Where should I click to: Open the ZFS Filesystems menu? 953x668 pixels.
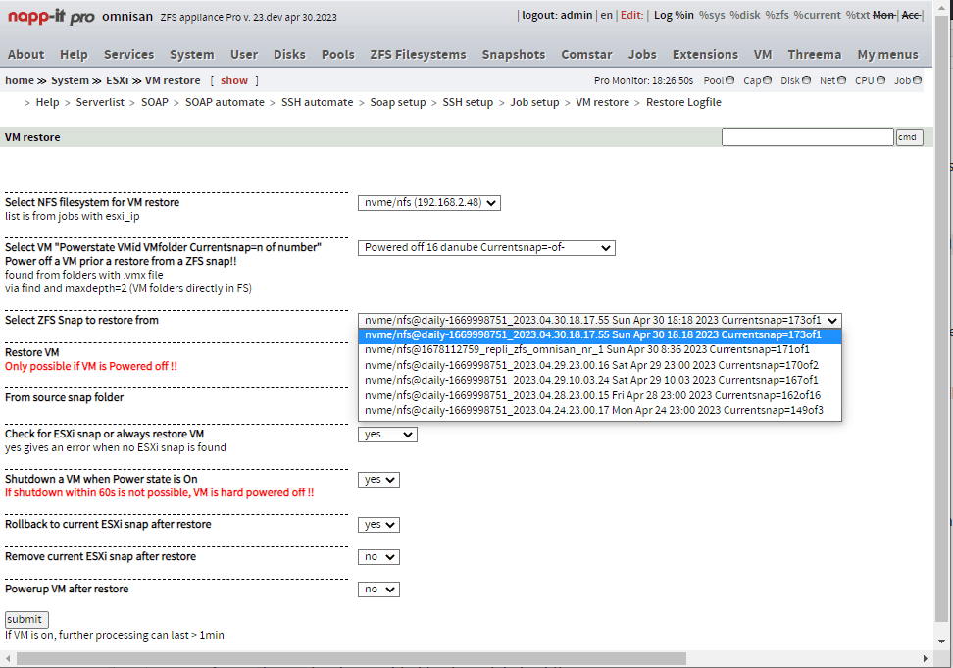point(418,55)
